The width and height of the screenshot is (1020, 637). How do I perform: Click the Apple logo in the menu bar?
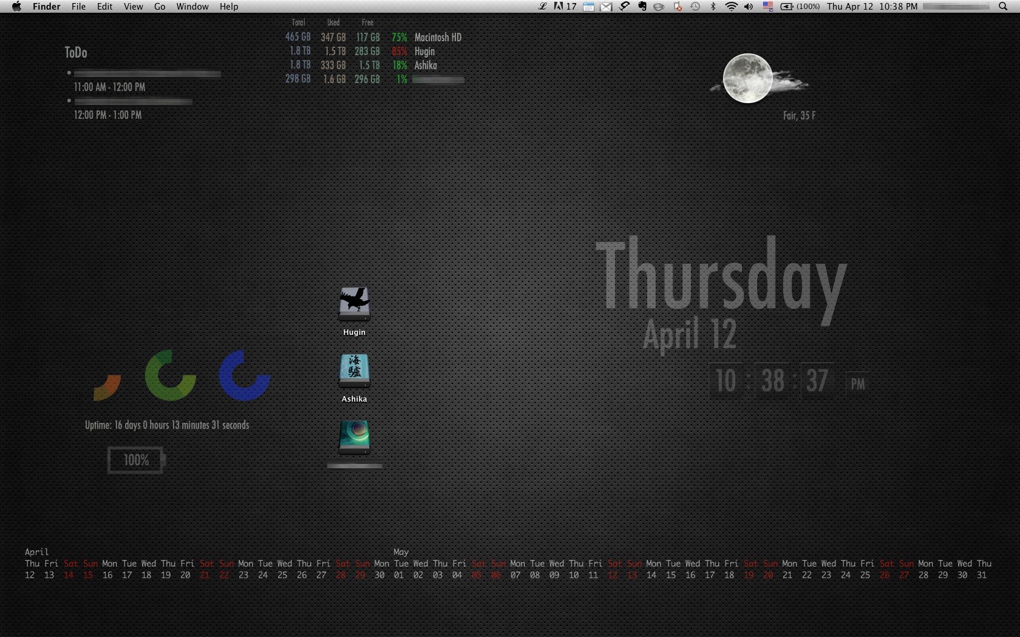point(16,7)
